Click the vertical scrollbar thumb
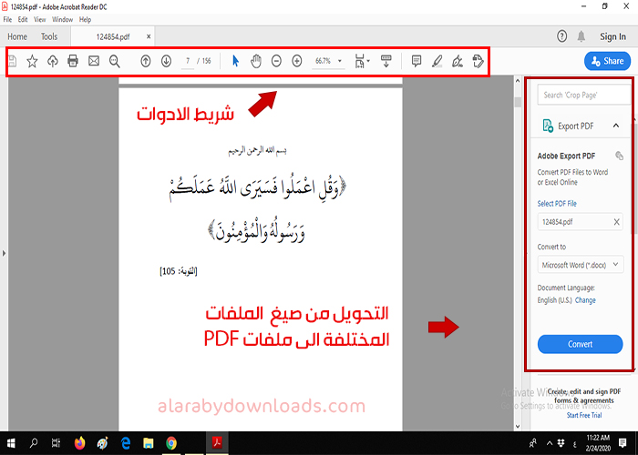 518,102
